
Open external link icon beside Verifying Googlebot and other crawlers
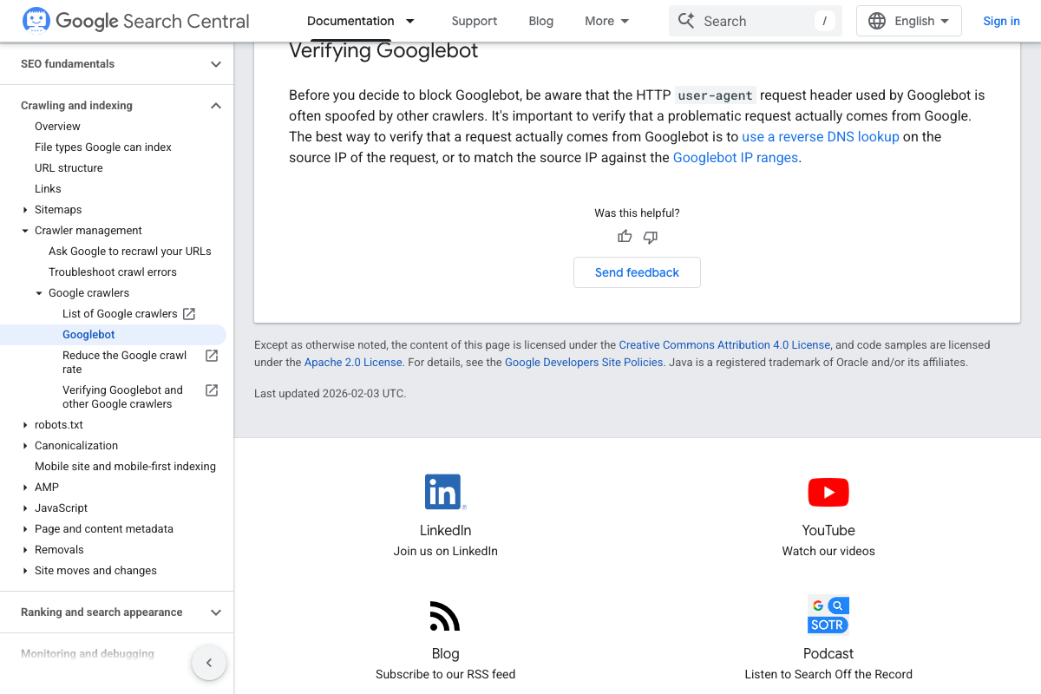click(x=212, y=390)
